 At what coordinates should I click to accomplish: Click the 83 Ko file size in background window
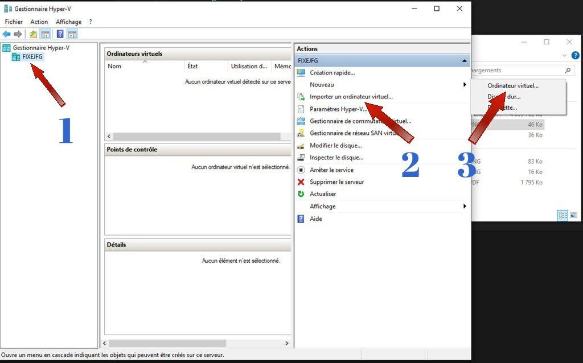point(535,161)
